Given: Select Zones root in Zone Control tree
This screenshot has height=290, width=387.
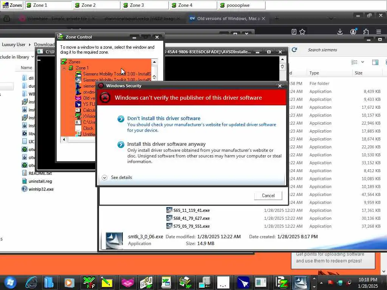Looking at the screenshot, I should pyautogui.click(x=74, y=62).
